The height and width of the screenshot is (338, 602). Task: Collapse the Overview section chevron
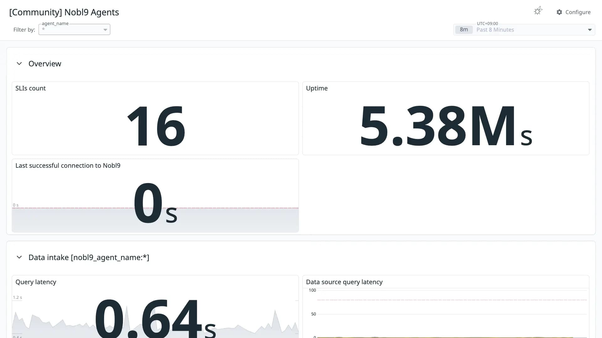pyautogui.click(x=19, y=64)
